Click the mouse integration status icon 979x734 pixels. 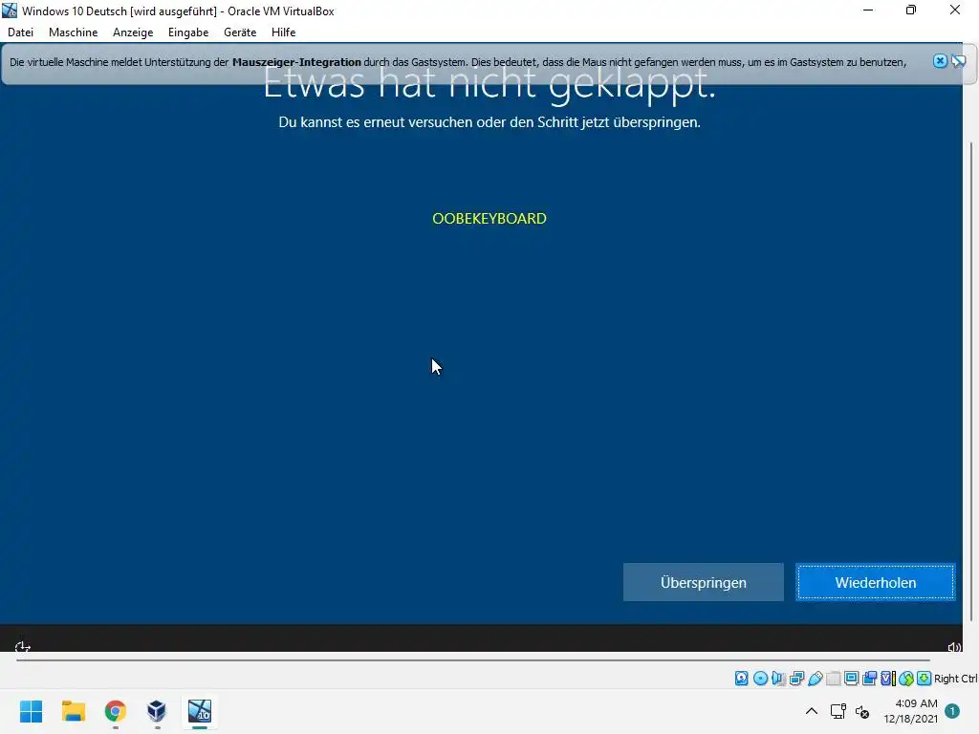(906, 679)
